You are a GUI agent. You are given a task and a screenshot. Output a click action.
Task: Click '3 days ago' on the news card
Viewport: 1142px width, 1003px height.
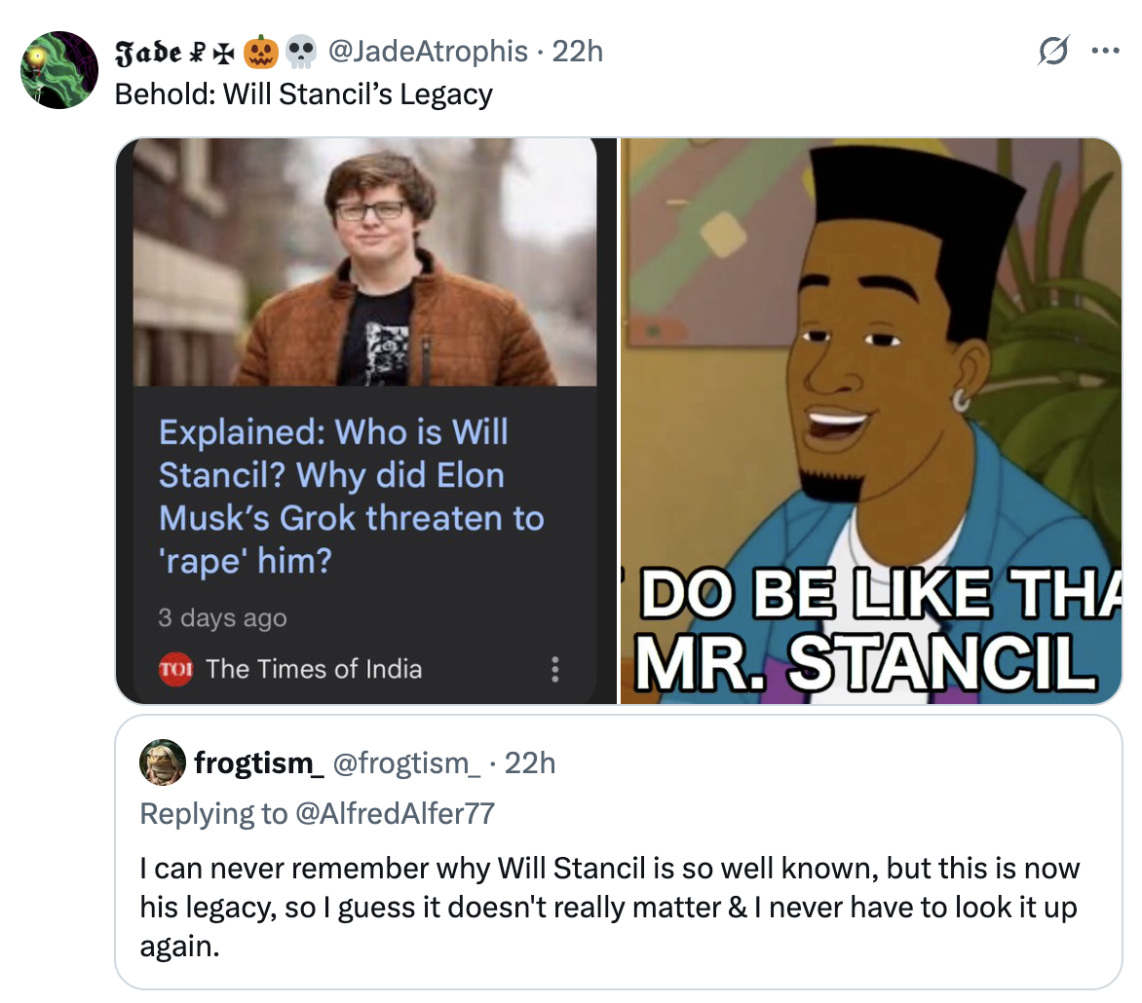tap(221, 617)
